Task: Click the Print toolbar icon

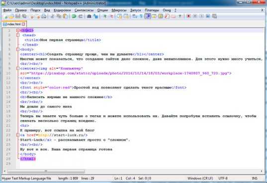Action: (x=44, y=16)
